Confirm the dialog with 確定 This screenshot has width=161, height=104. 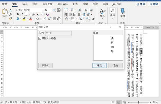(99, 65)
